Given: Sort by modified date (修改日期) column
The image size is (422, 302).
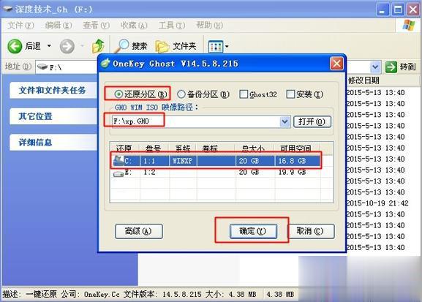Looking at the screenshot, I should [364, 80].
